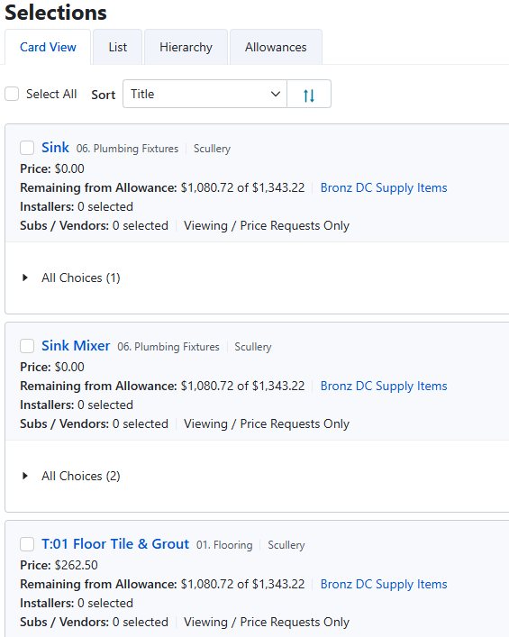Check the Sink selection checkbox

tap(27, 148)
